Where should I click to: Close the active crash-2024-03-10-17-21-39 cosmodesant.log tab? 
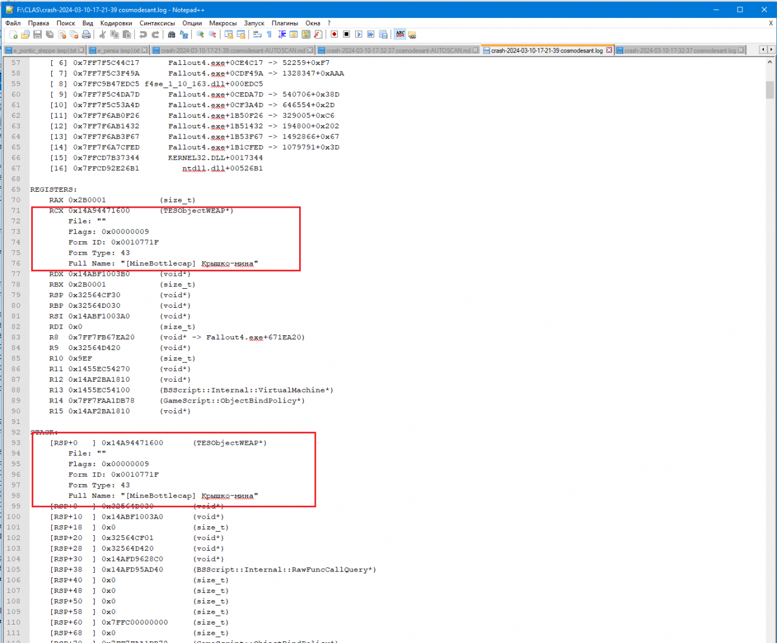click(x=609, y=51)
